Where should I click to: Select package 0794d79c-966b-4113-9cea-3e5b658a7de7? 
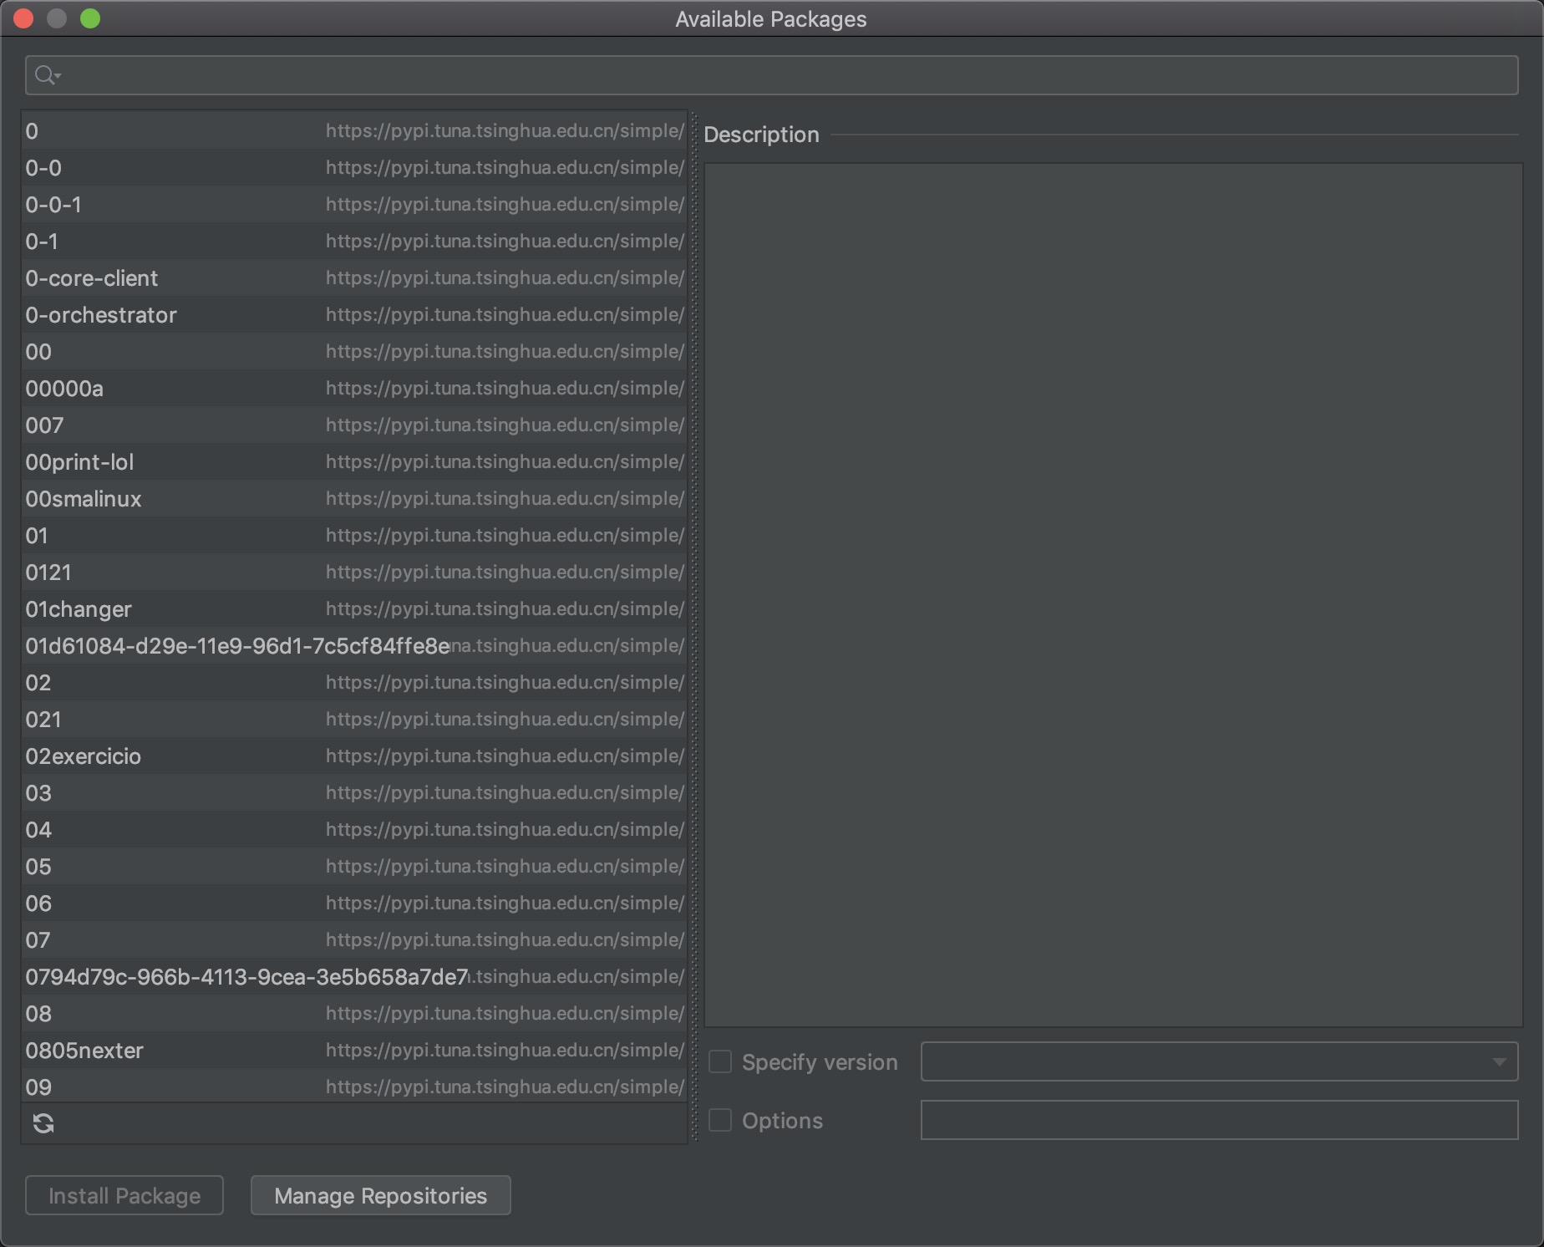pyautogui.click(x=354, y=976)
